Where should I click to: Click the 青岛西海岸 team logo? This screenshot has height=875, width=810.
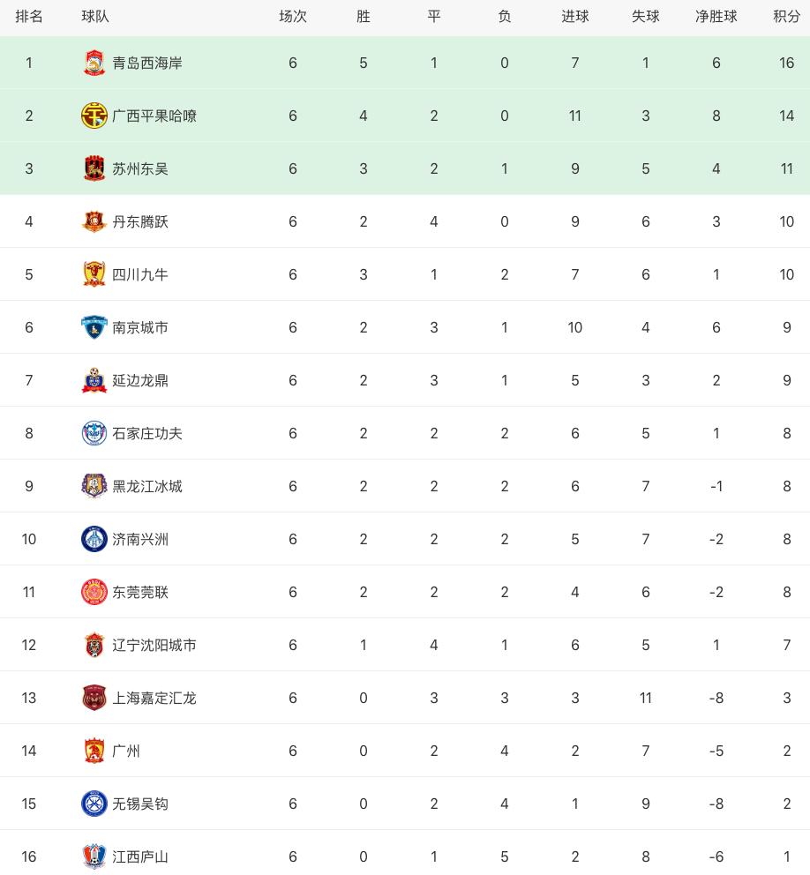[94, 63]
